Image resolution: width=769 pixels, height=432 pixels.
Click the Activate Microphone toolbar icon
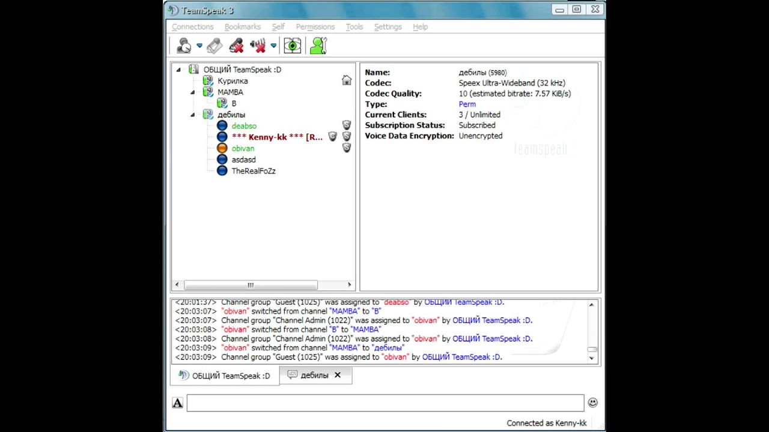point(214,46)
